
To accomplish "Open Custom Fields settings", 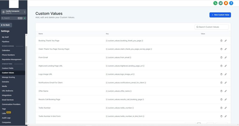I will point(7,68).
